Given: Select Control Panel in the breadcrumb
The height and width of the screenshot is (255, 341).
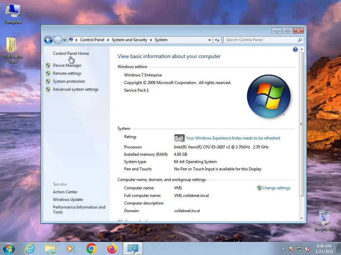Looking at the screenshot, I should (92, 40).
